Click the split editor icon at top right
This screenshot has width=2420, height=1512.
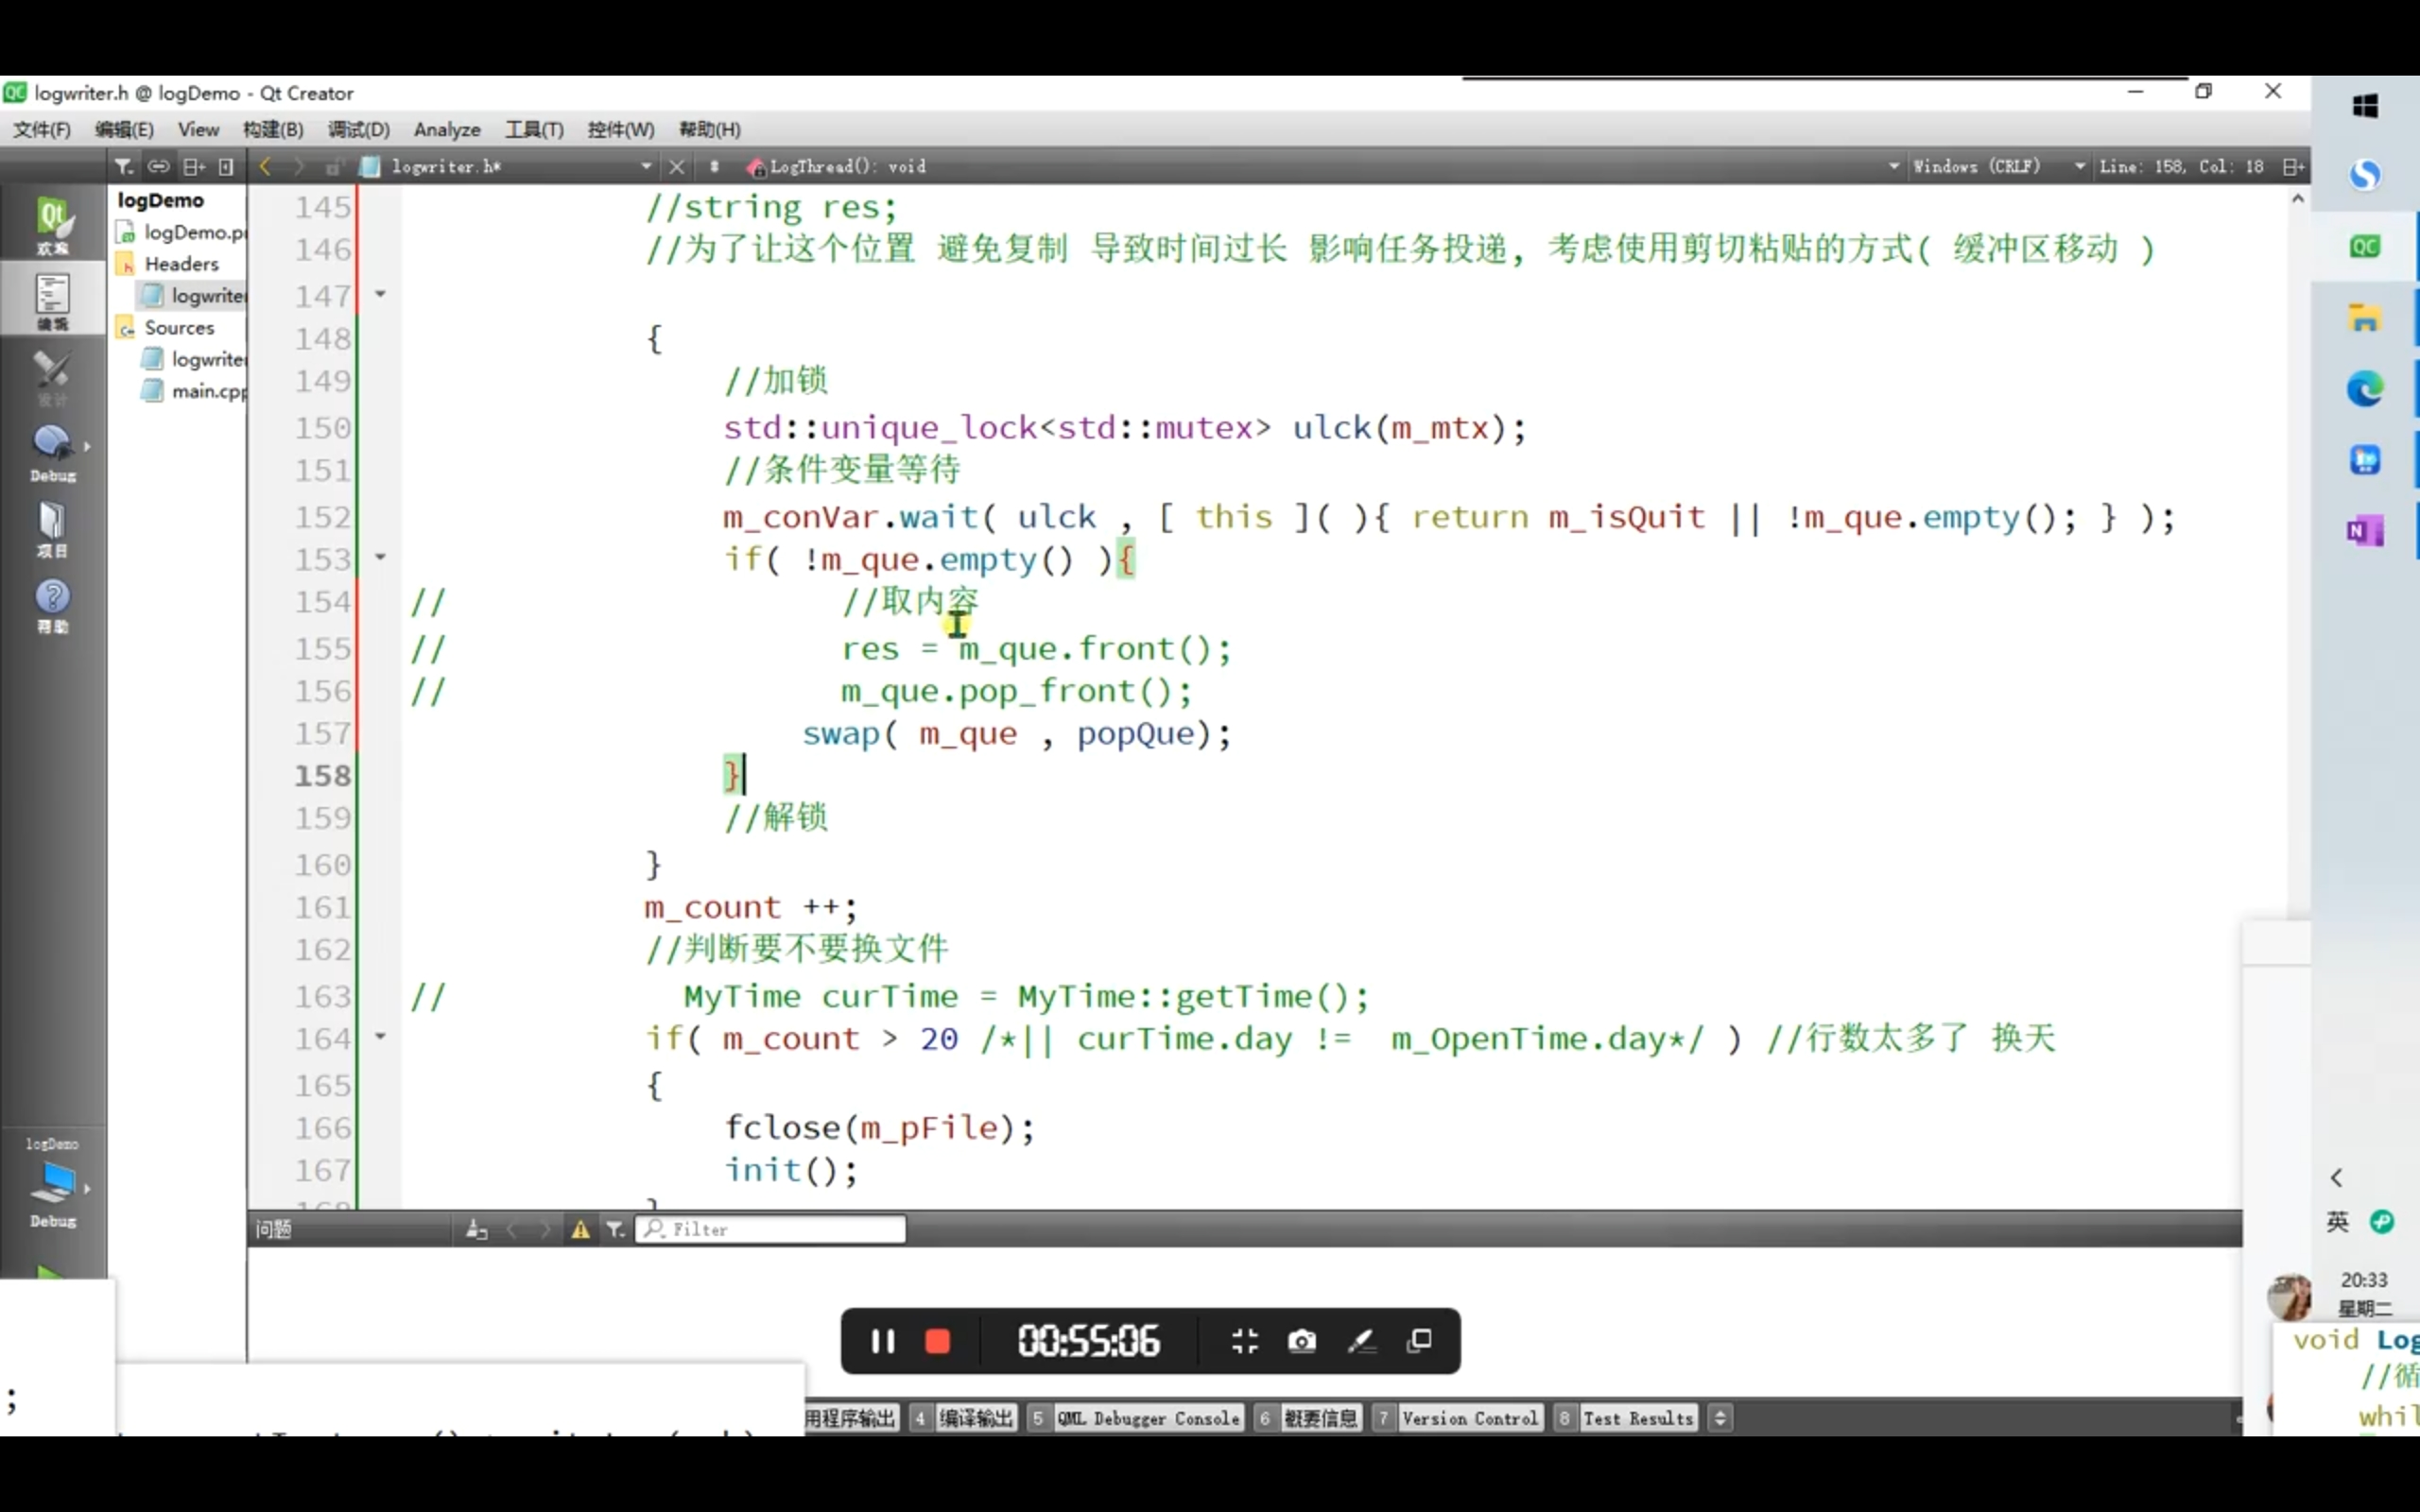point(2293,167)
